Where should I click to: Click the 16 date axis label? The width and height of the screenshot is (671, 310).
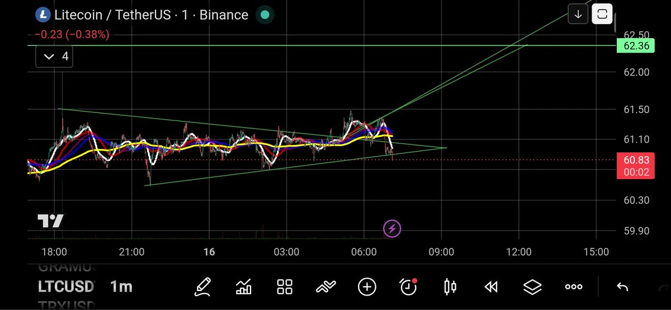click(209, 252)
